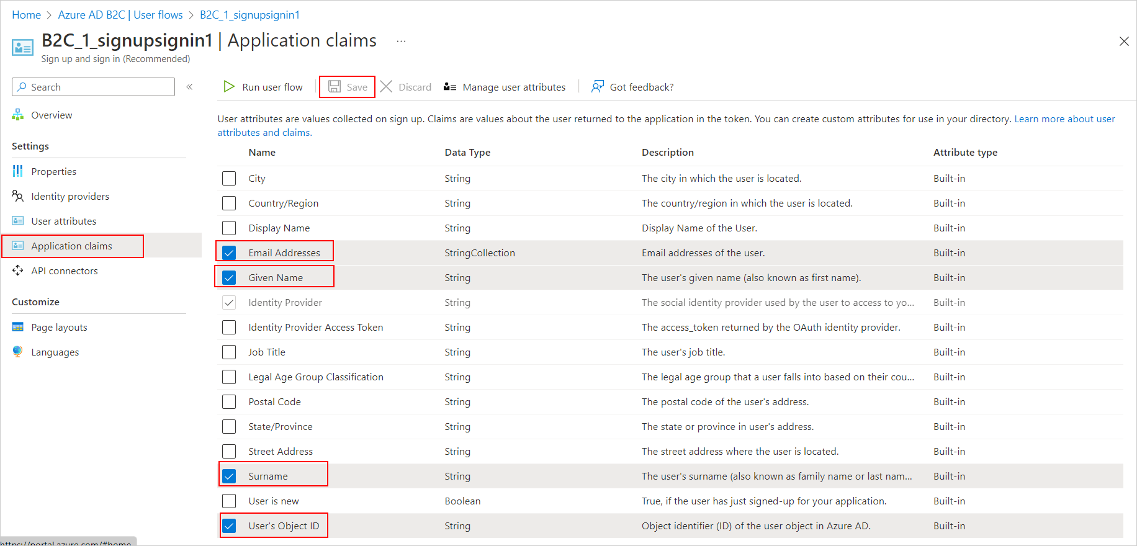Click the Run user flow button label

point(272,87)
